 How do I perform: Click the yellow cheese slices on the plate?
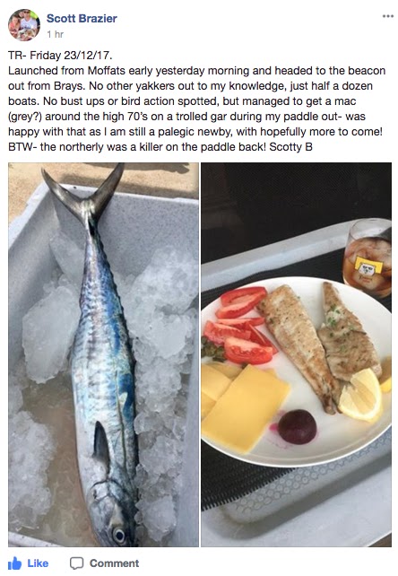click(240, 406)
